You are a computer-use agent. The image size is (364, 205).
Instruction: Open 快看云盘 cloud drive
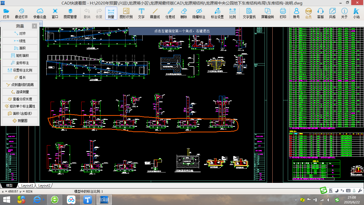pos(40,13)
